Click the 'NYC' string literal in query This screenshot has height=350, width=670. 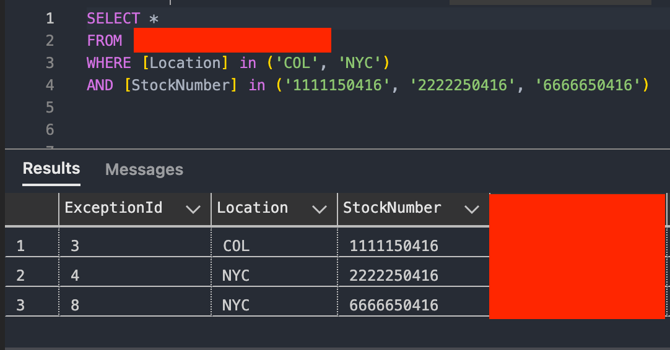359,62
